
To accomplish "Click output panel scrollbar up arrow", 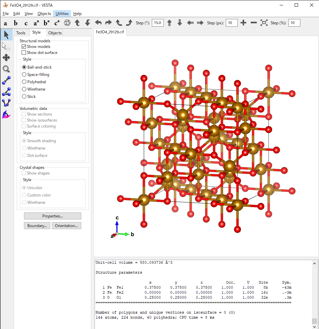I will [x=314, y=263].
